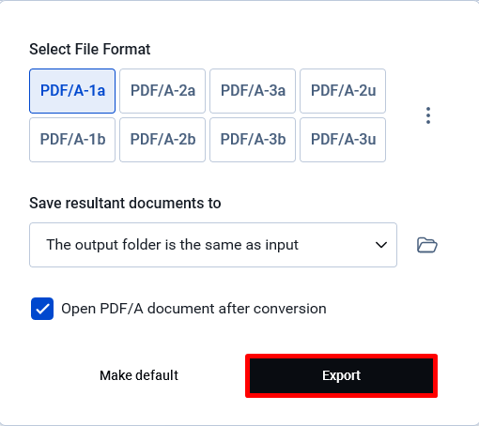Click the dropdown chevron arrow
Image resolution: width=479 pixels, height=426 pixels.
381,245
